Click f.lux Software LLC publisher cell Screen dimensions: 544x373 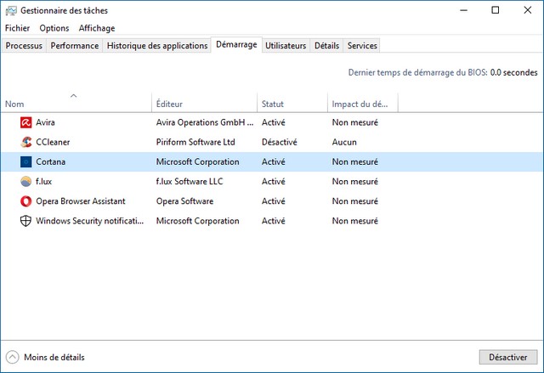pos(190,182)
